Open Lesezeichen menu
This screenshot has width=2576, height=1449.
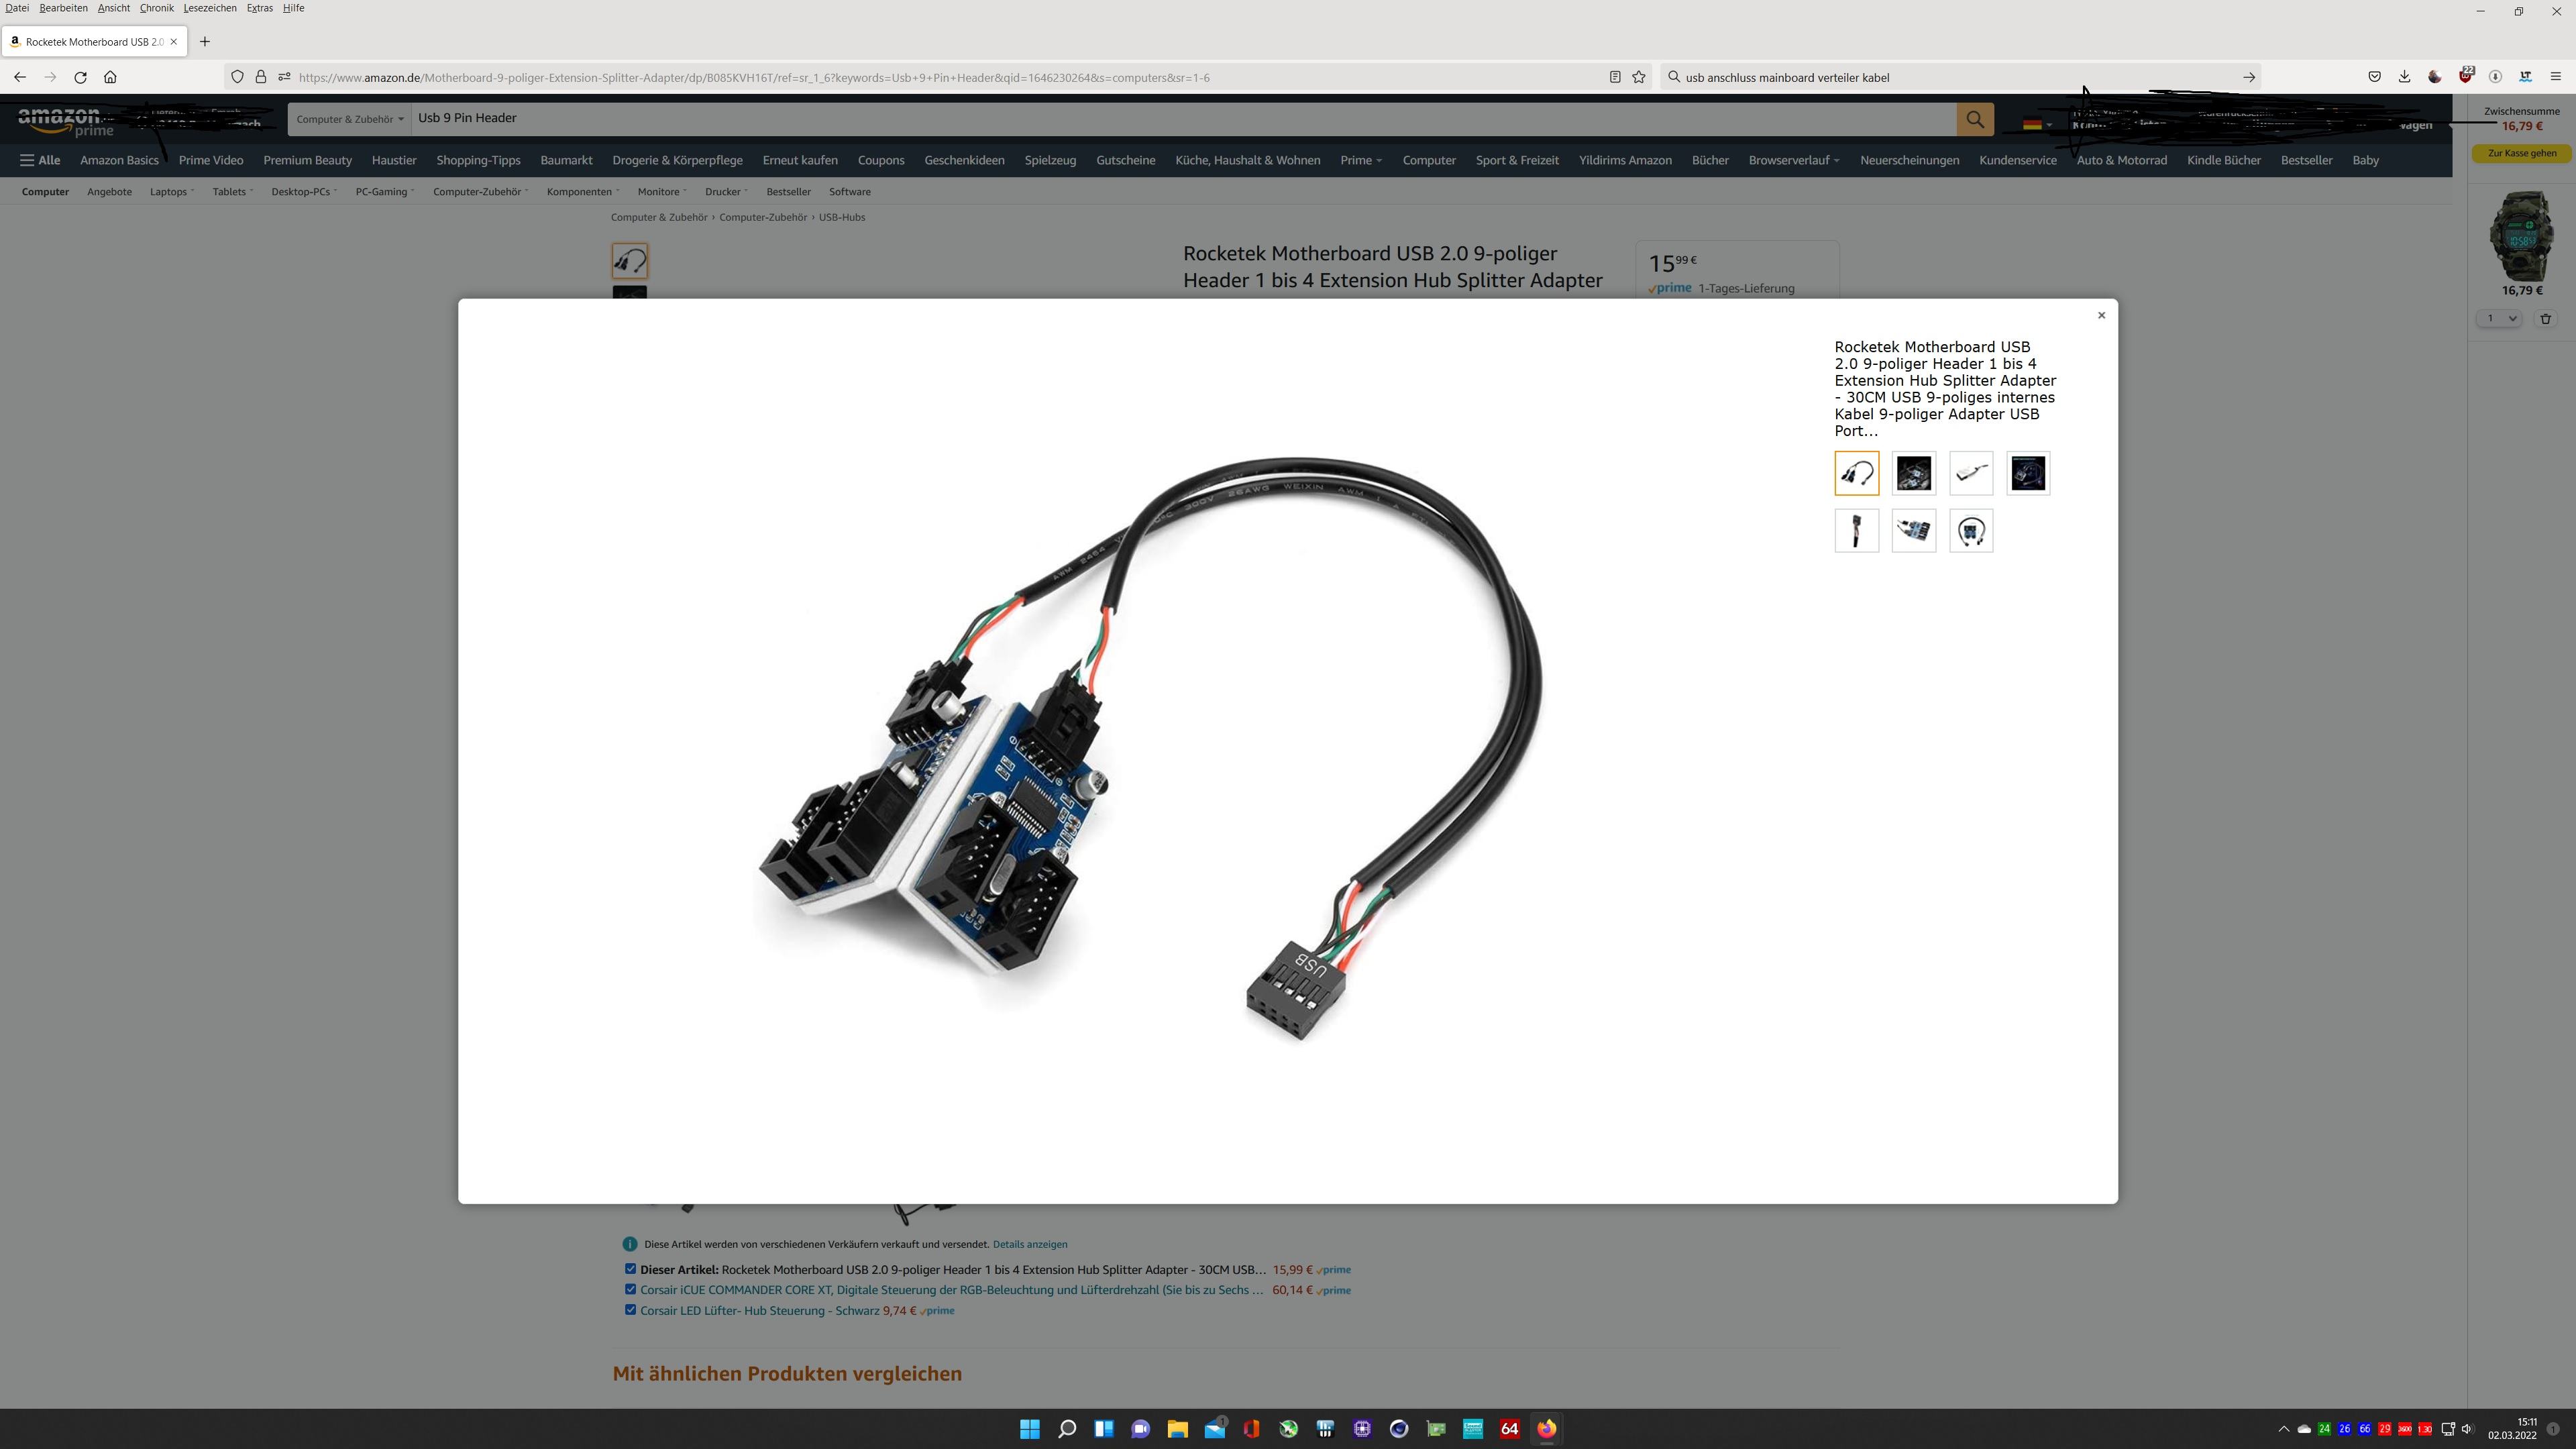(x=210, y=8)
